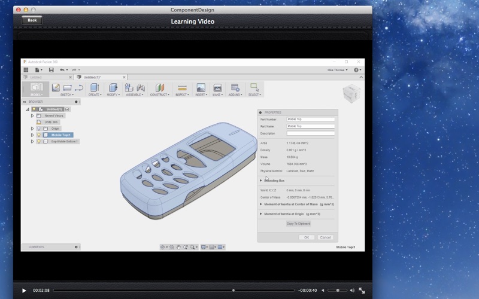Open the Mike Thomas user menu

click(337, 70)
